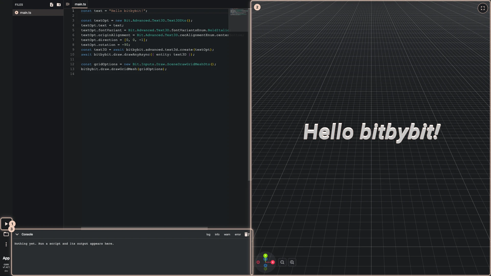Viewport: 491px width, 276px height.
Task: Place cursor on line 1 text declaration
Action: pyautogui.click(x=114, y=11)
